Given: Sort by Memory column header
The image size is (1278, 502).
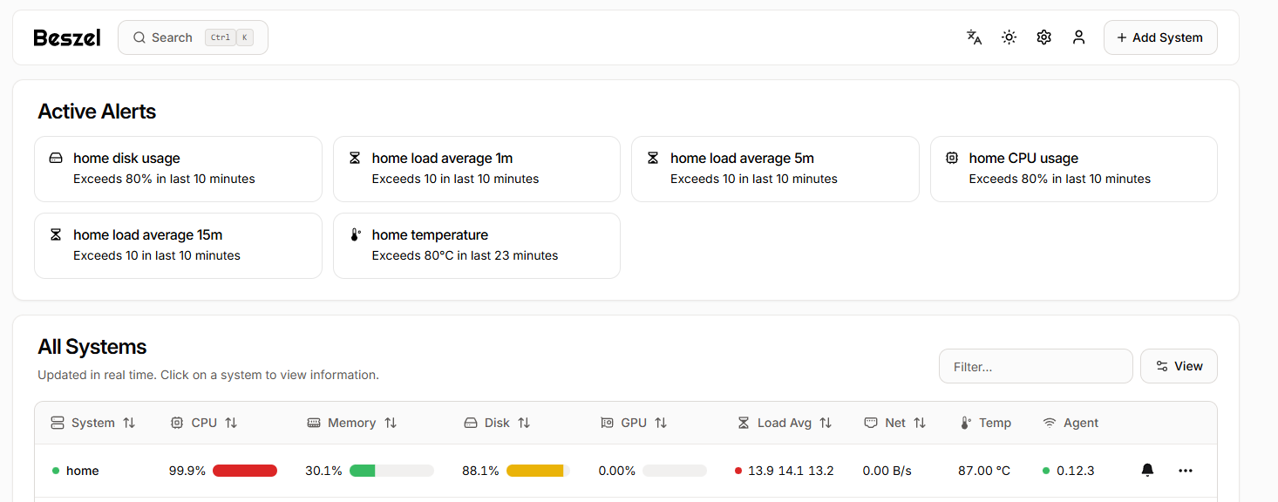Looking at the screenshot, I should pos(352,423).
